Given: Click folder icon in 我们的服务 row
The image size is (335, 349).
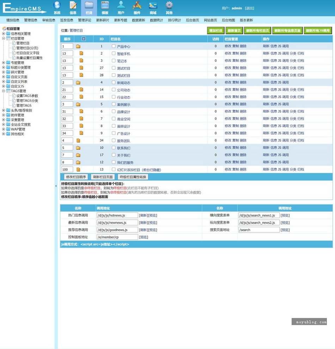Looking at the screenshot, I should click(78, 162).
